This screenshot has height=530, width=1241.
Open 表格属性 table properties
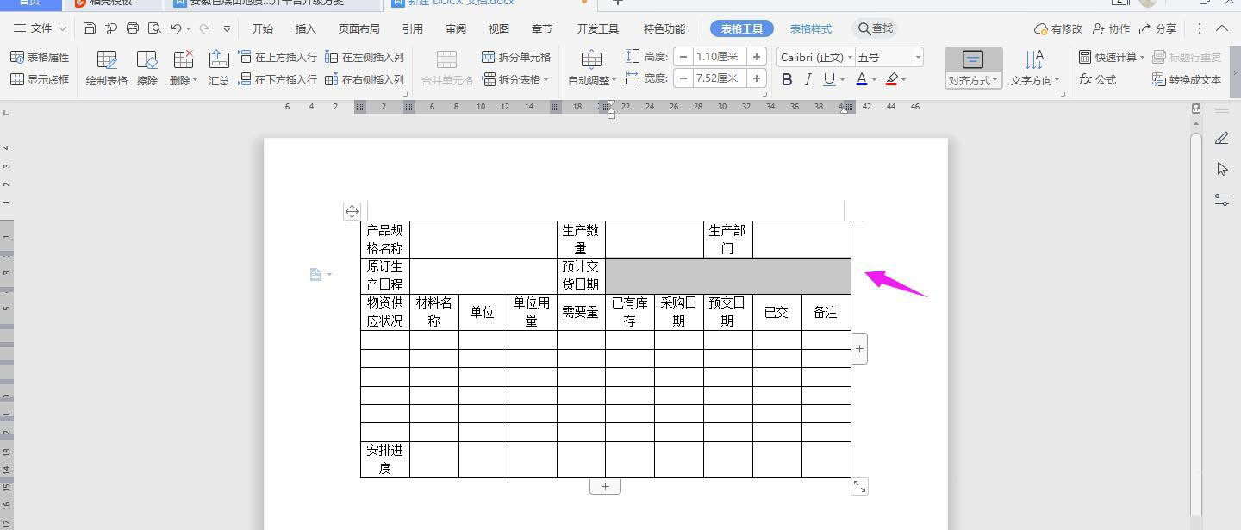click(x=40, y=57)
